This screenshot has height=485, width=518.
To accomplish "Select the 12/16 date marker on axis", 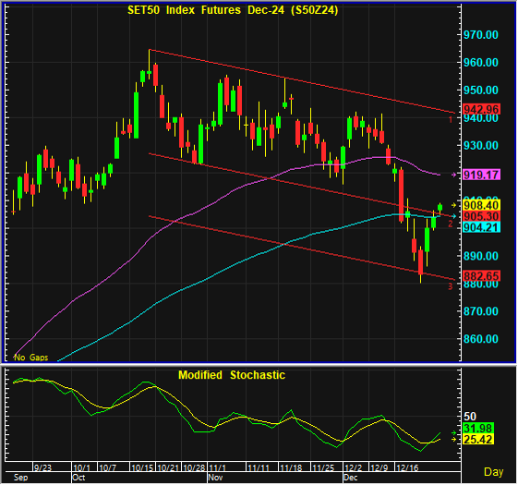I will pyautogui.click(x=407, y=467).
